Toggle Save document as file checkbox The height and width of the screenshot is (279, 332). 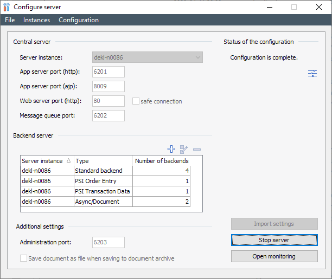click(24, 258)
